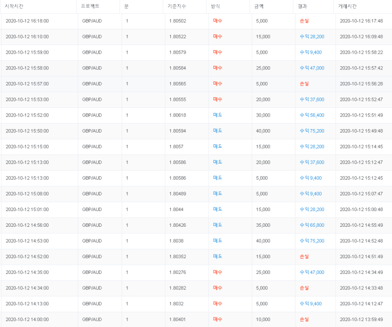Select start time 2020-10-12 14:00:00
Viewport: 392px width, 327px height.
[27, 319]
